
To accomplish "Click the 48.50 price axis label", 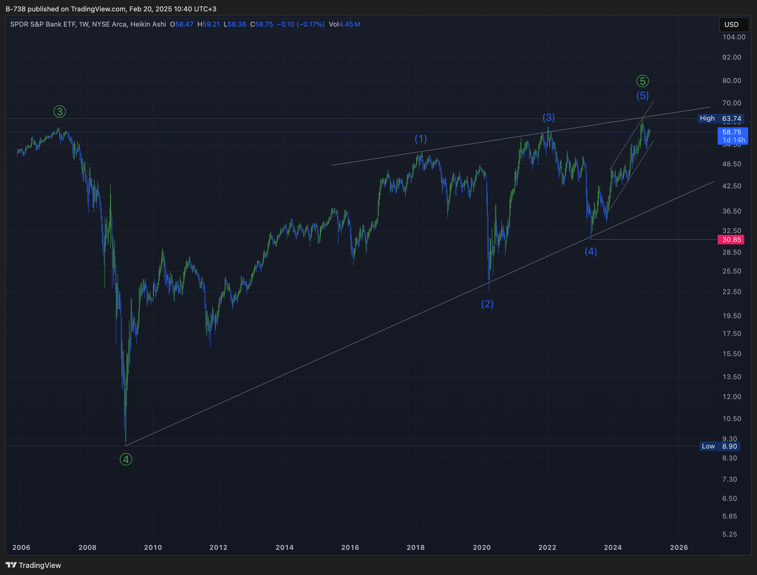I will tap(732, 164).
